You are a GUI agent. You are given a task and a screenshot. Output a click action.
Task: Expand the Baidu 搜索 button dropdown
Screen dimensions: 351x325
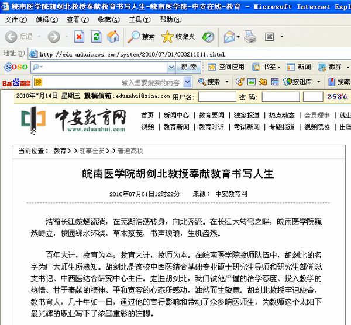[x=227, y=82]
